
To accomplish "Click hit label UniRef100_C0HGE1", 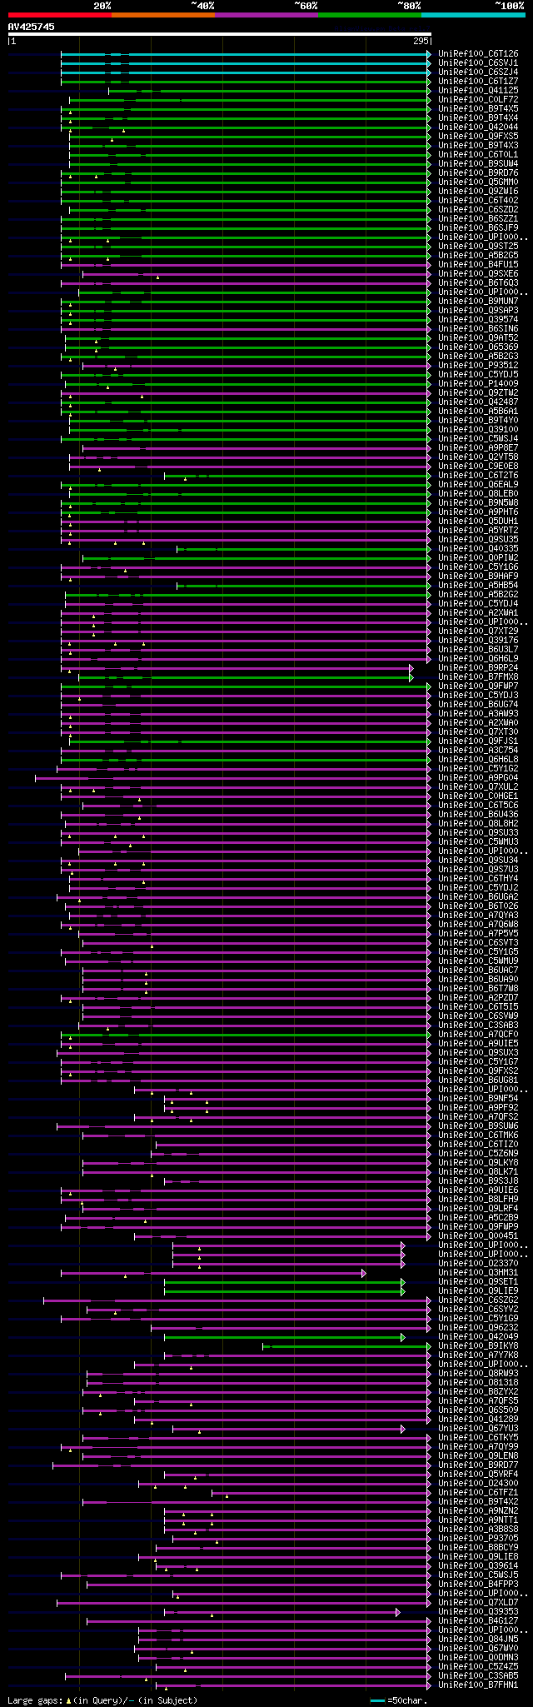I will click(x=478, y=796).
